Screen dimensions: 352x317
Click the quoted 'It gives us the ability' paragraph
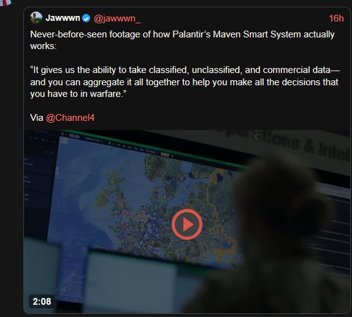coord(185,82)
